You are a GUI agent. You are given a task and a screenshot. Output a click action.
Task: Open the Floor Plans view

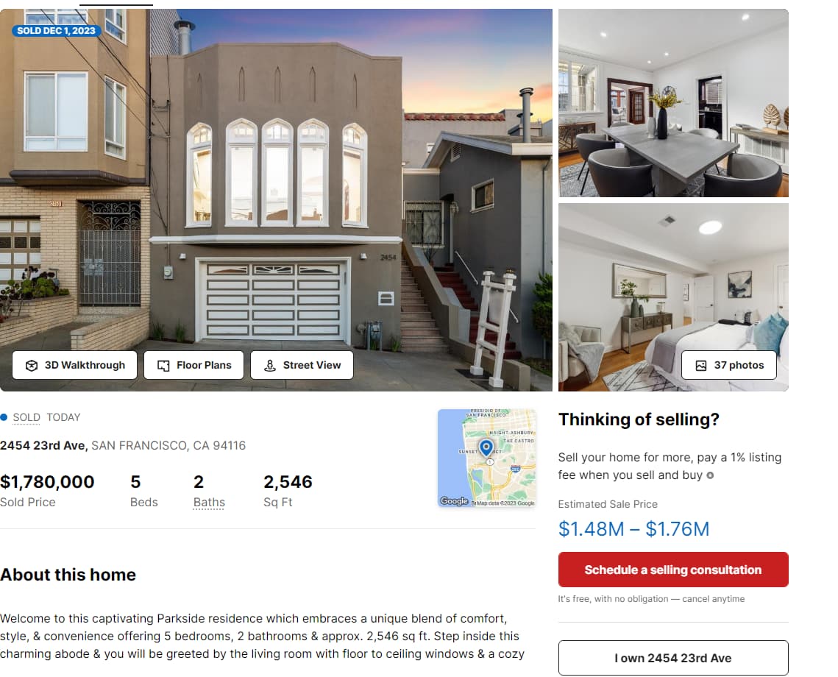[x=193, y=365]
